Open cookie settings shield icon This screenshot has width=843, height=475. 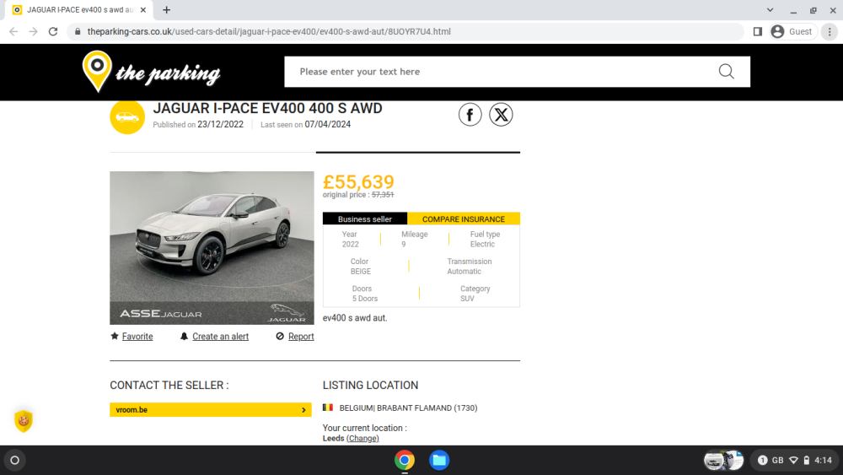pyautogui.click(x=24, y=421)
